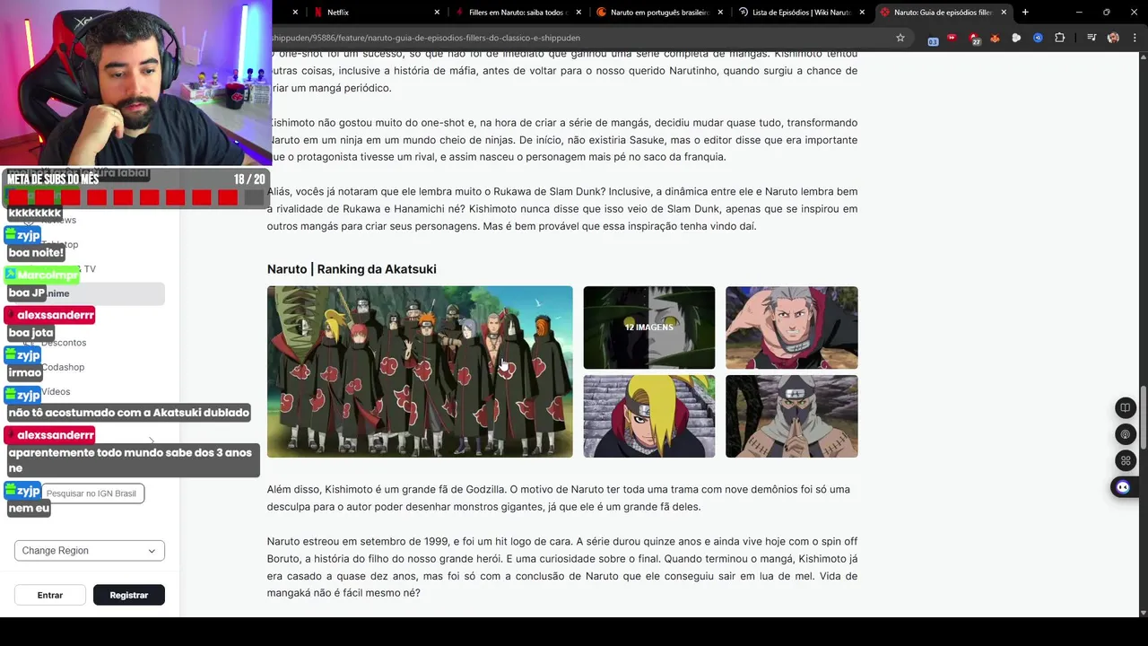Close the Fillers em Naruto tab
This screenshot has width=1148, height=646.
point(578,12)
